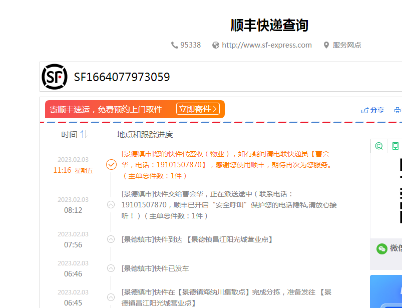
Task: Click the 时间 column header
Action: pos(69,134)
